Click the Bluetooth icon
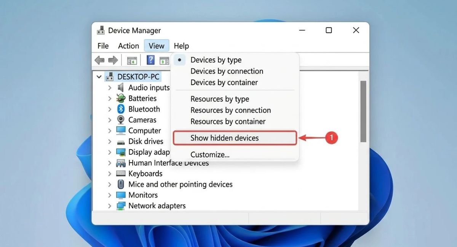 [x=121, y=109]
